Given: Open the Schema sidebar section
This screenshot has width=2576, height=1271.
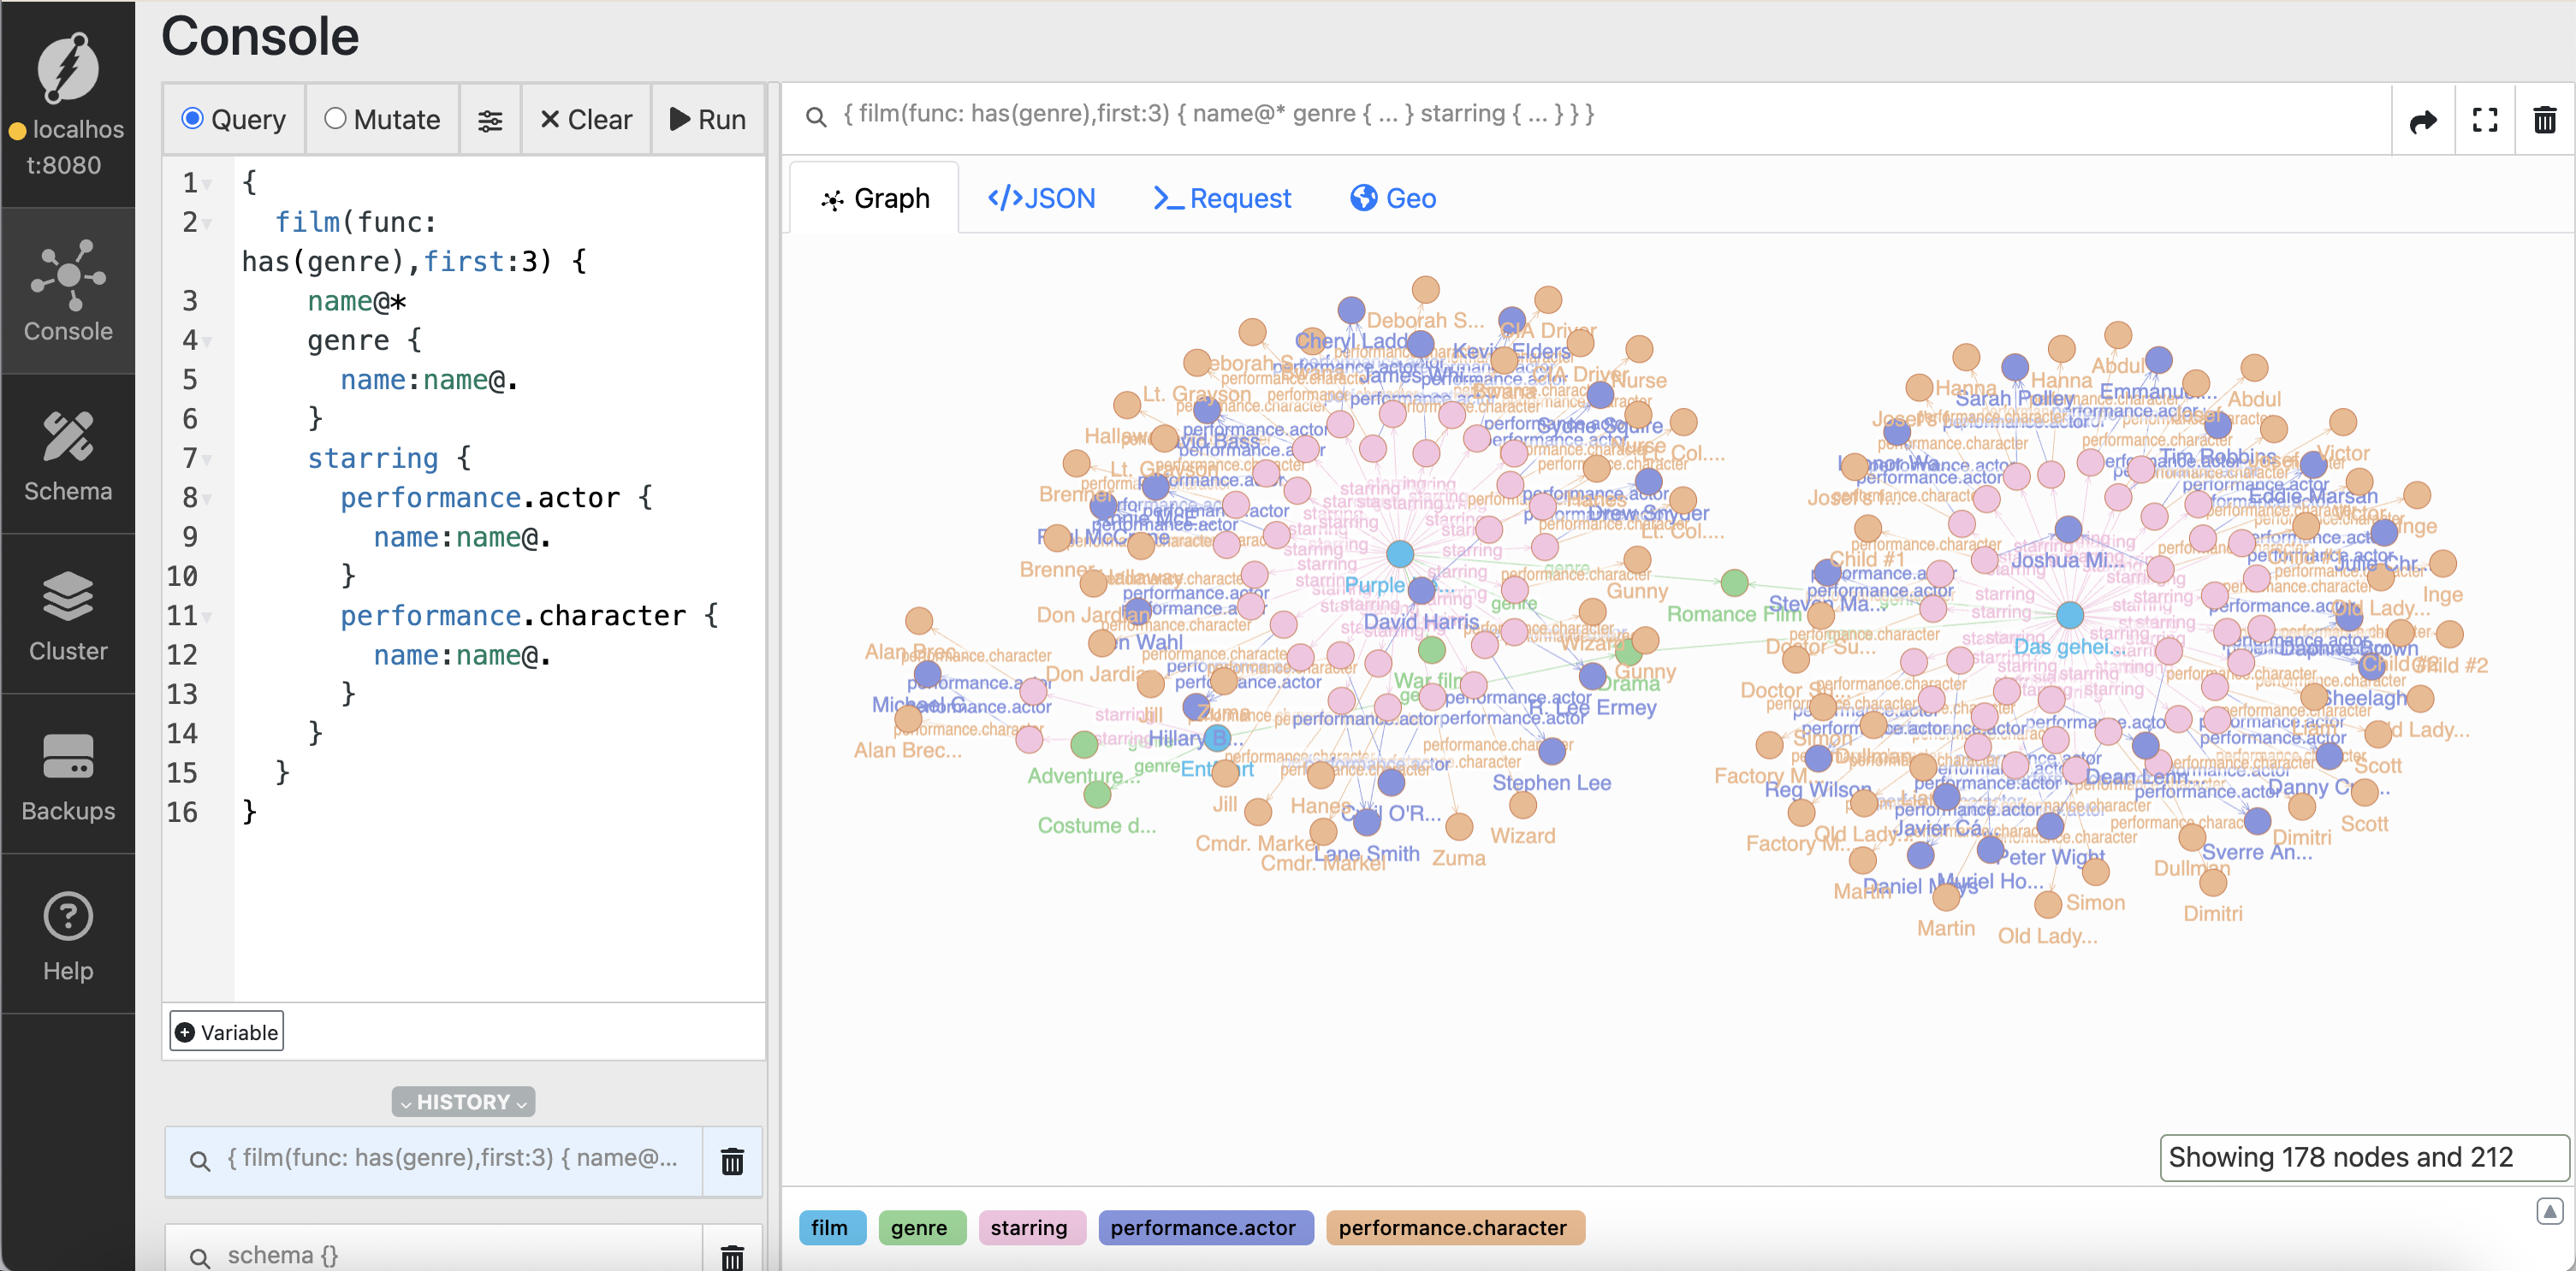Looking at the screenshot, I should point(68,455).
